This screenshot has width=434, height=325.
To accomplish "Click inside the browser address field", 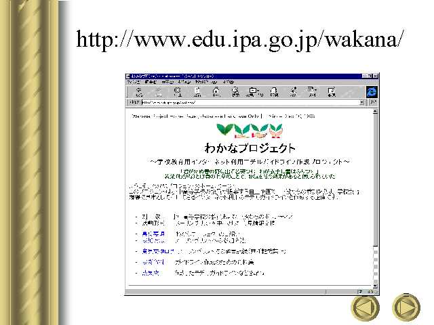I will click(250, 102).
